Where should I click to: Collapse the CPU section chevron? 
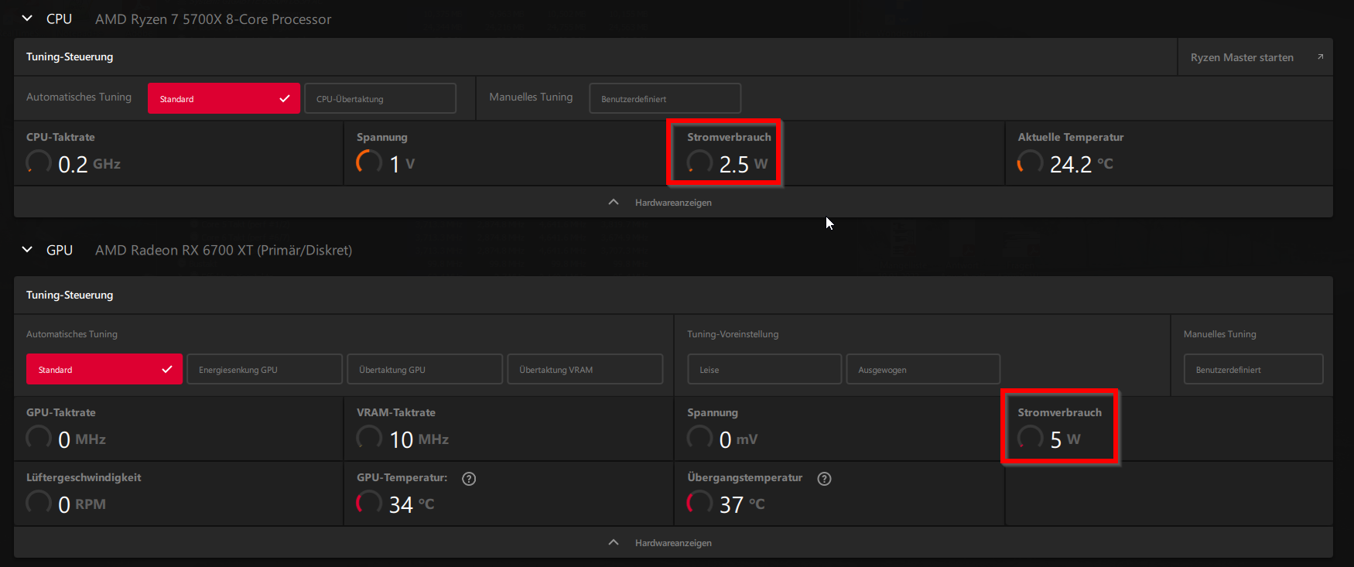tap(27, 19)
